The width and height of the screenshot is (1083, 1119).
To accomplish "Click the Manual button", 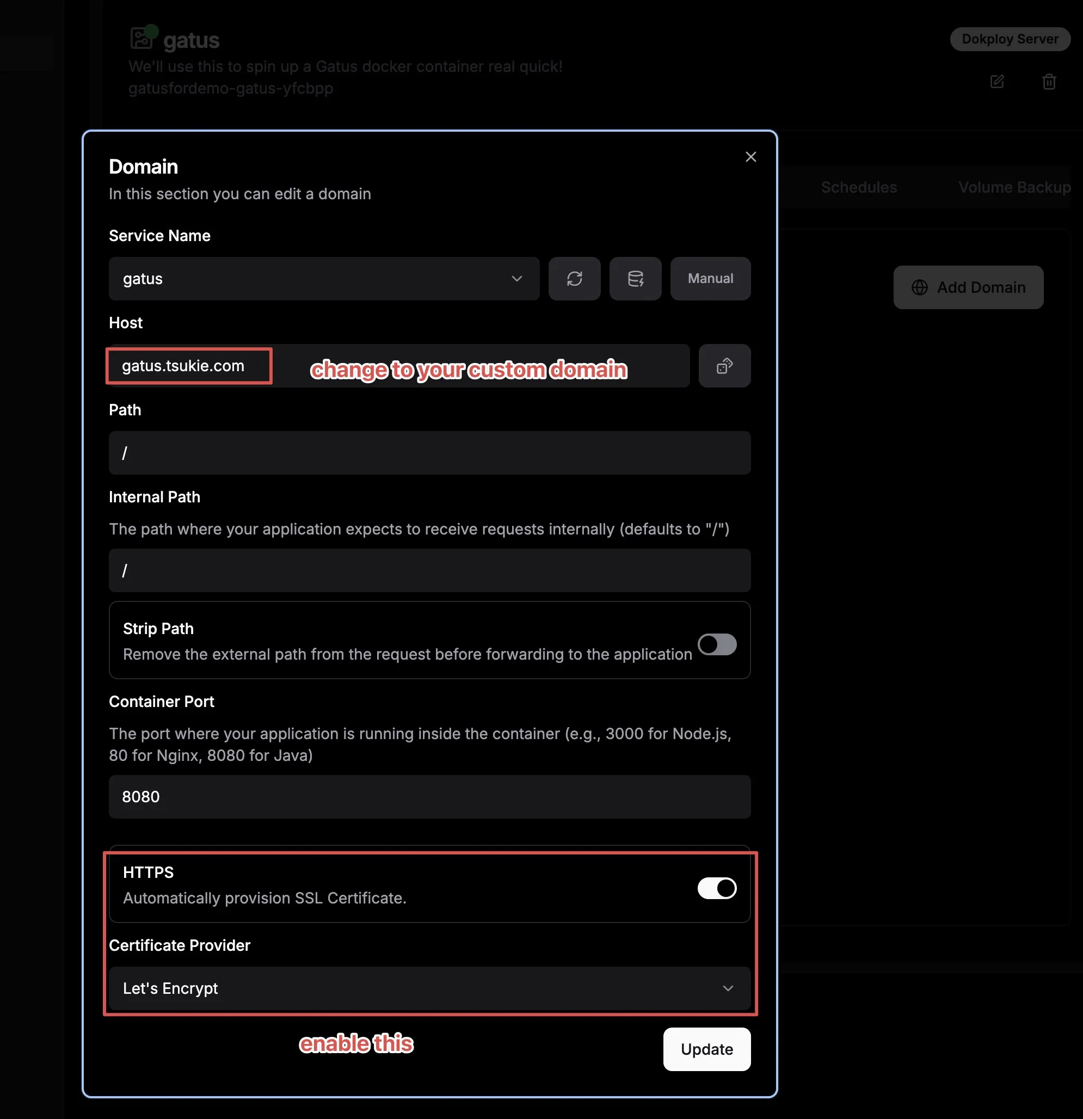I will coord(710,279).
